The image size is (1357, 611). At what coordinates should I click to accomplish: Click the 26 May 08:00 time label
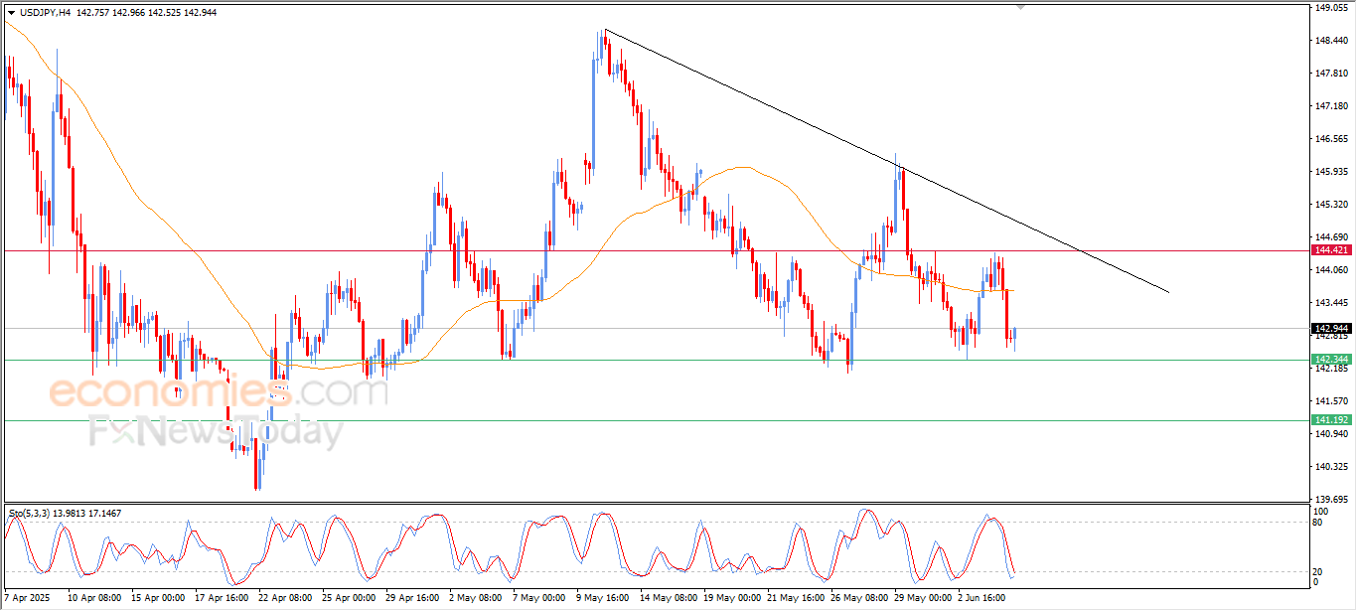[858, 599]
